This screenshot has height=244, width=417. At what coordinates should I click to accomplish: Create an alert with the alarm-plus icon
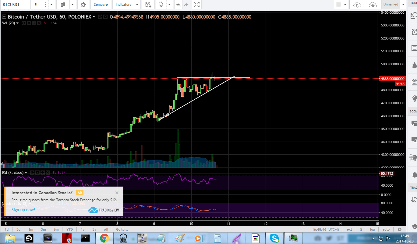[148, 5]
